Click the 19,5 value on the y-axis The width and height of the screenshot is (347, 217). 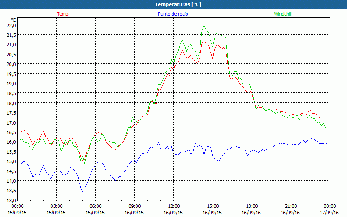click(x=12, y=74)
